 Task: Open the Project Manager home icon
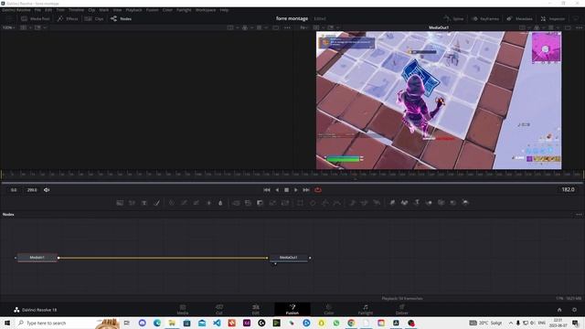click(x=559, y=310)
